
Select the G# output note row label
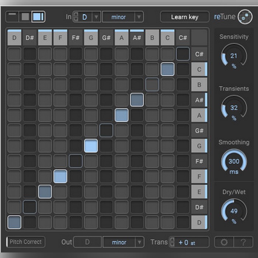(199, 130)
